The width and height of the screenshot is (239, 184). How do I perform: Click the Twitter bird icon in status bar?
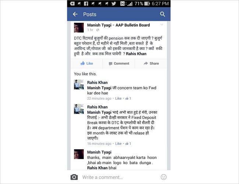click(x=114, y=4)
